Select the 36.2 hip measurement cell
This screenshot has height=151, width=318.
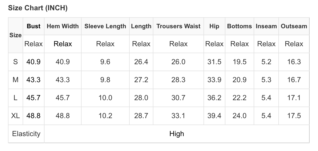tap(214, 98)
